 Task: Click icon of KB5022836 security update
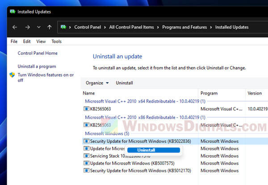tap(86, 141)
